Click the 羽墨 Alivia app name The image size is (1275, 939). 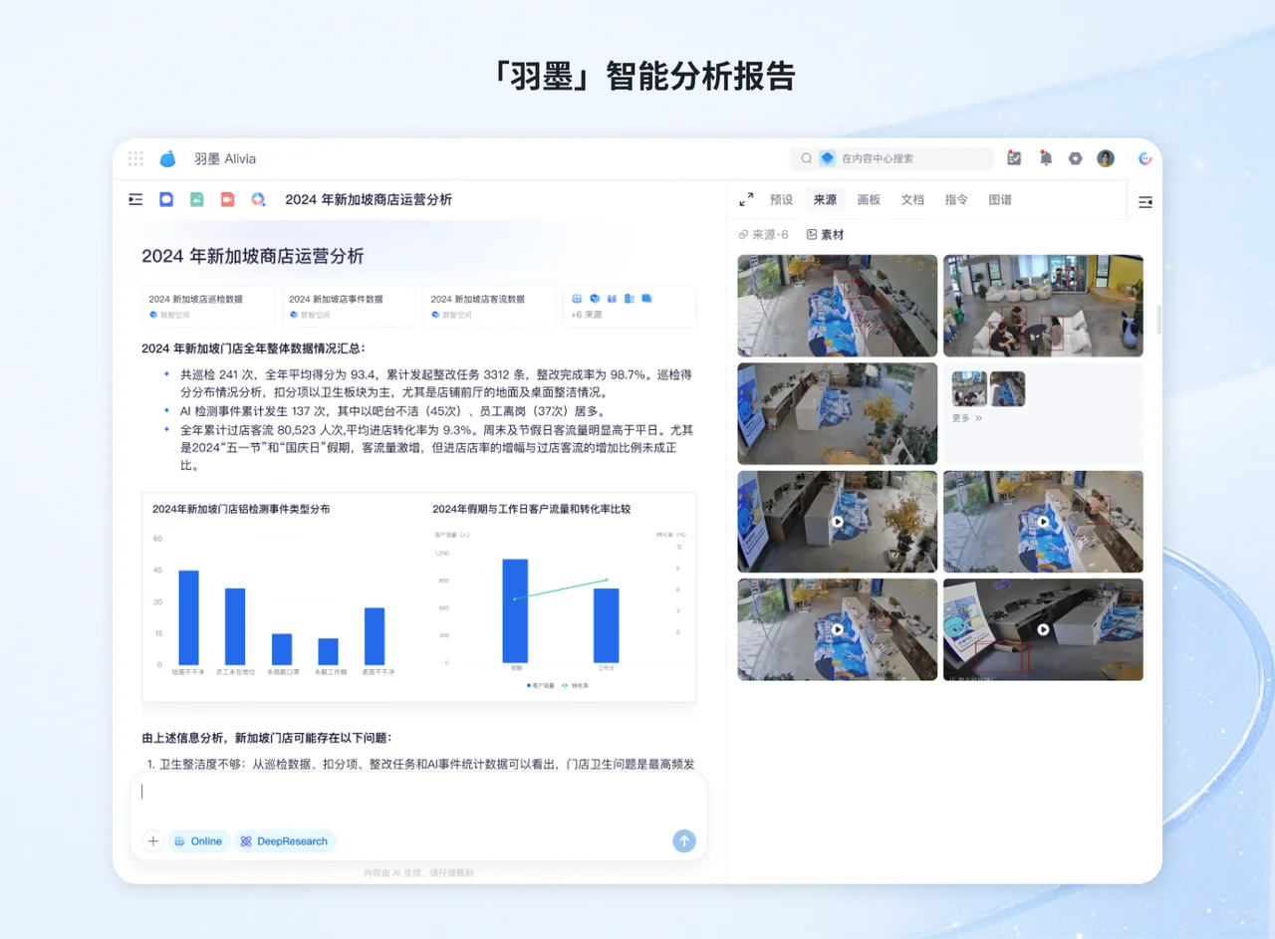click(225, 158)
